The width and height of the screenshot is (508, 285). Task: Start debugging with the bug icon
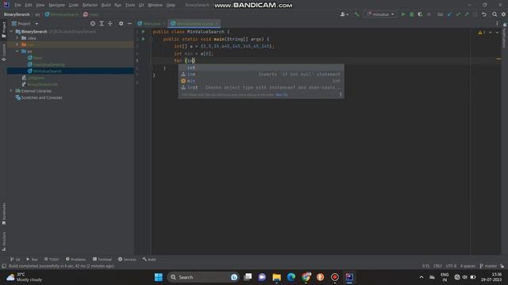pos(411,14)
